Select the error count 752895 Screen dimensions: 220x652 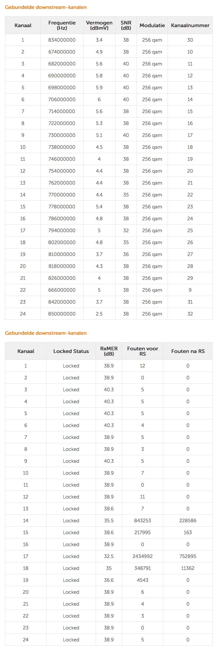188,556
